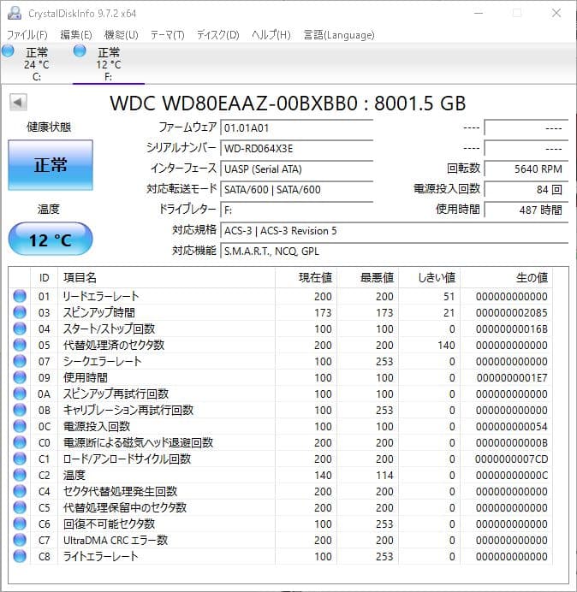The height and width of the screenshot is (592, 577).
Task: Open the ディスク(D) menu
Action: 218,35
